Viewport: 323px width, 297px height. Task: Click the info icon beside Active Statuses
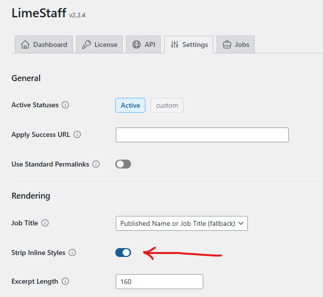tap(65, 105)
